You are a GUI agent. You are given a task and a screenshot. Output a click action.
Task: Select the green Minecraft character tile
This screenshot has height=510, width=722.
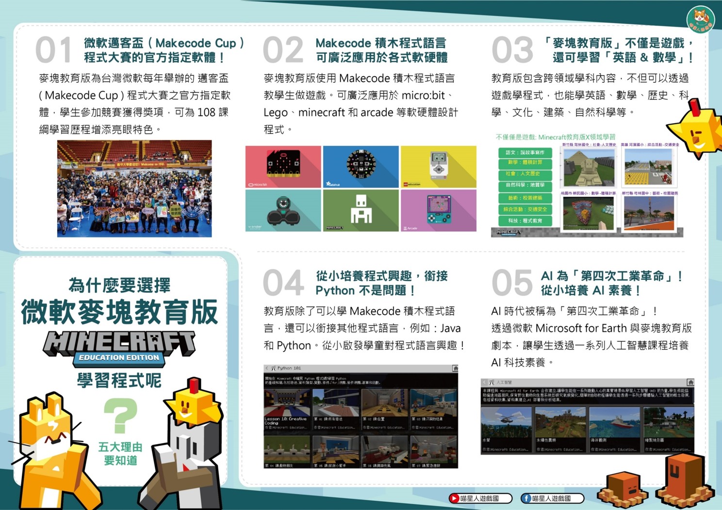361,210
